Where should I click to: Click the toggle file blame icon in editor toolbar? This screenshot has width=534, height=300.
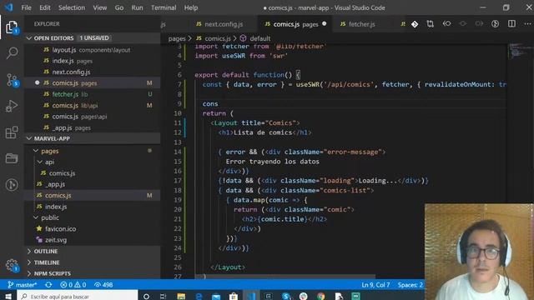pos(495,24)
